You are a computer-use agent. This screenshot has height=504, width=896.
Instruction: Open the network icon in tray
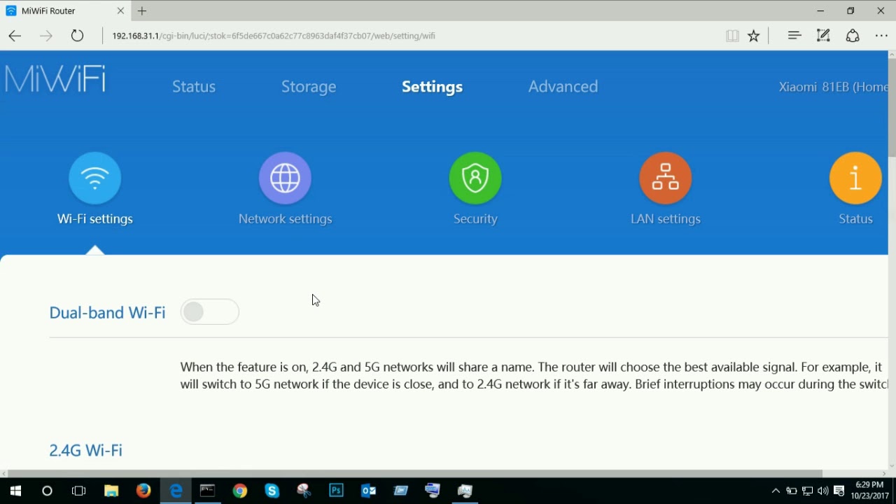tap(807, 491)
